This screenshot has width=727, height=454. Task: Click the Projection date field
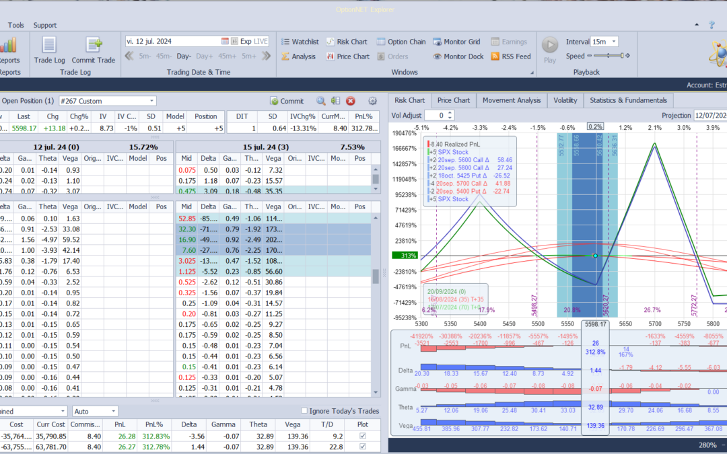coord(710,116)
